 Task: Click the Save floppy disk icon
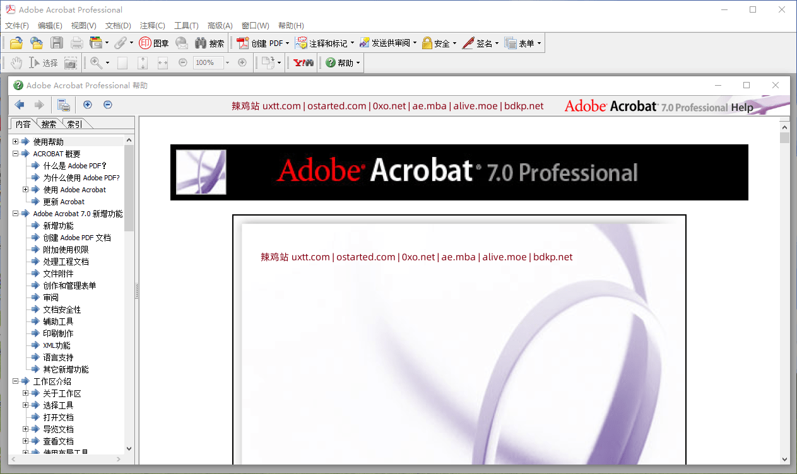point(57,43)
